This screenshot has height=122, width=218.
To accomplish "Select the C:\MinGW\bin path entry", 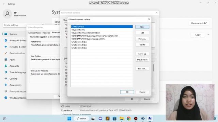I will (102, 27).
